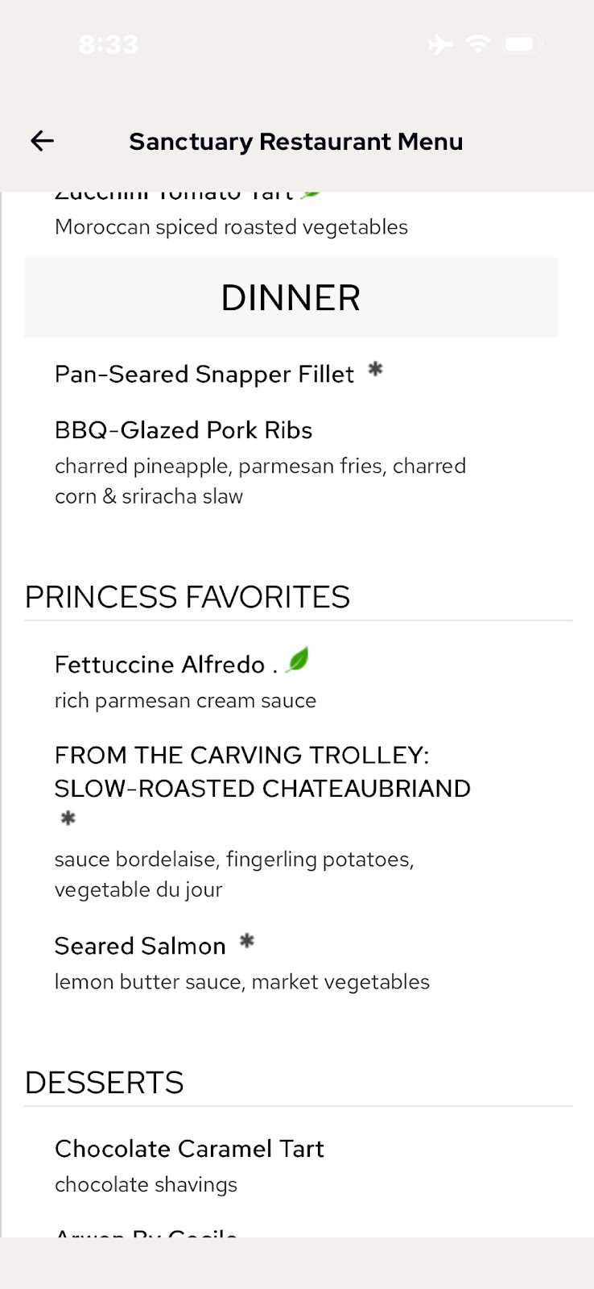Open the Pan-Seared Snapper Fillet item
Screen dimensions: 594x1289
(x=204, y=375)
